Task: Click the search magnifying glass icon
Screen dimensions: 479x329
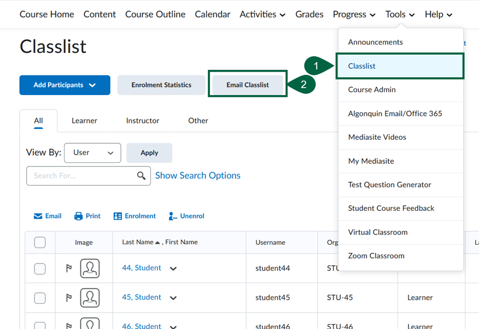Action: 141,176
